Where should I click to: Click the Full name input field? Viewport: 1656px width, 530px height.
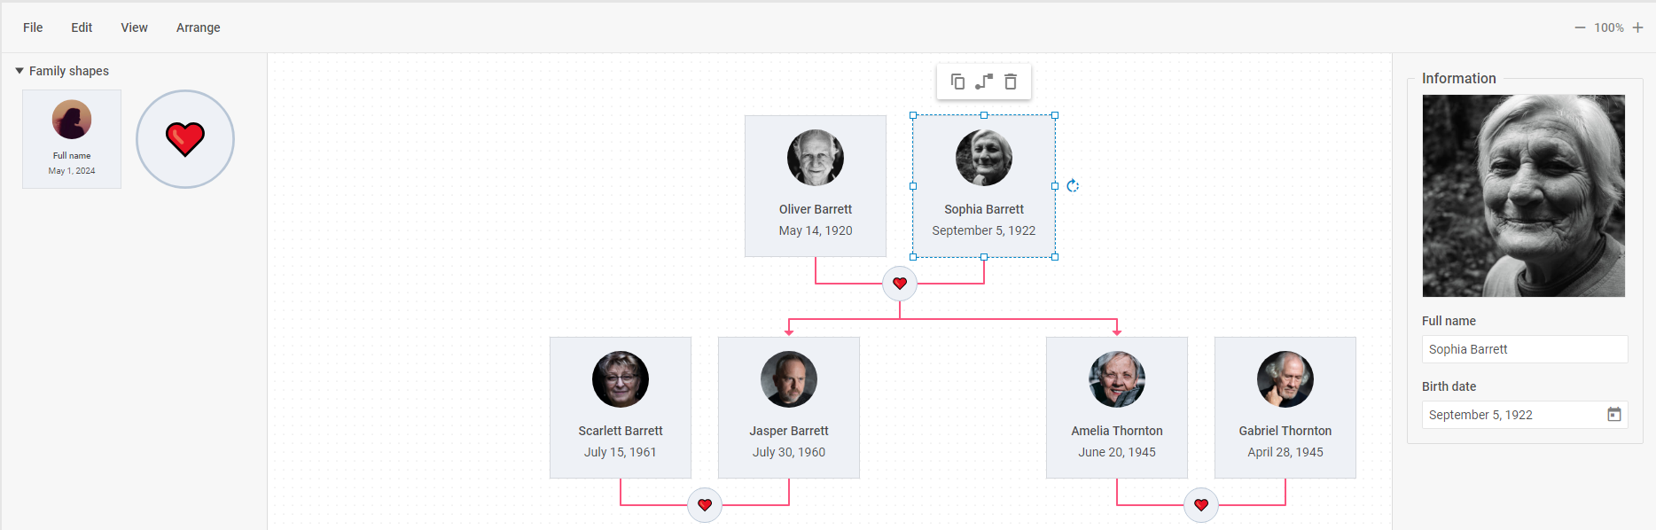[1524, 349]
